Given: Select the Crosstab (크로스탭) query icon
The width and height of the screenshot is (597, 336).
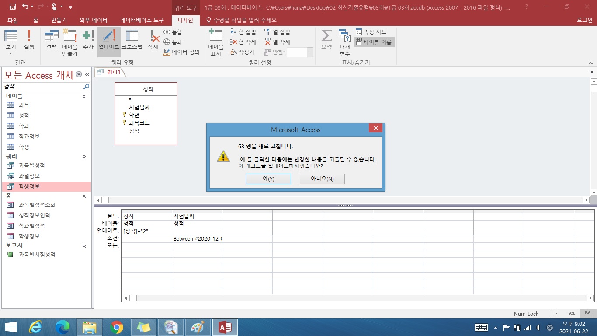Looking at the screenshot, I should (x=132, y=39).
